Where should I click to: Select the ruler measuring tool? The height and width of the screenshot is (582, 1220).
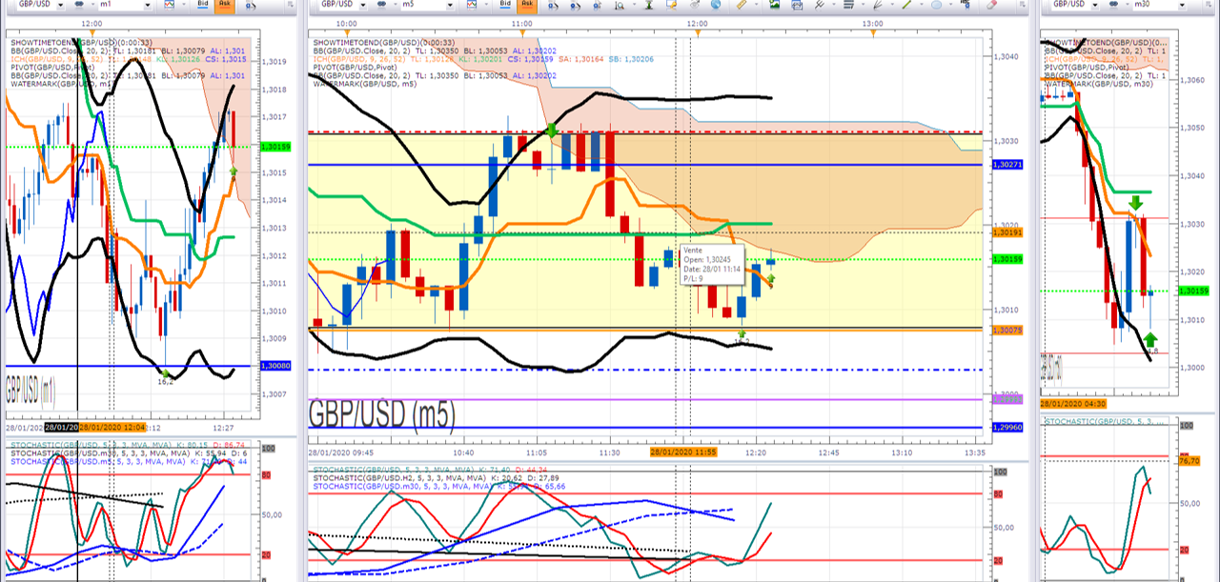[741, 5]
